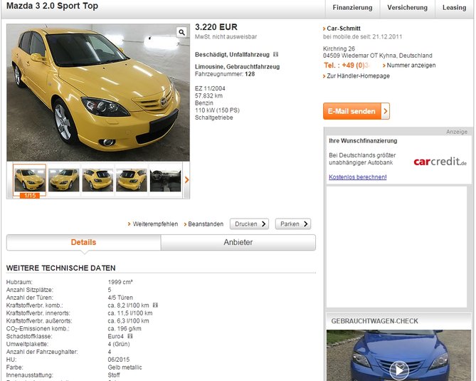Screen dimensions: 476x381
Task: Click the magnifier icon on main photo
Action: pyautogui.click(x=181, y=32)
